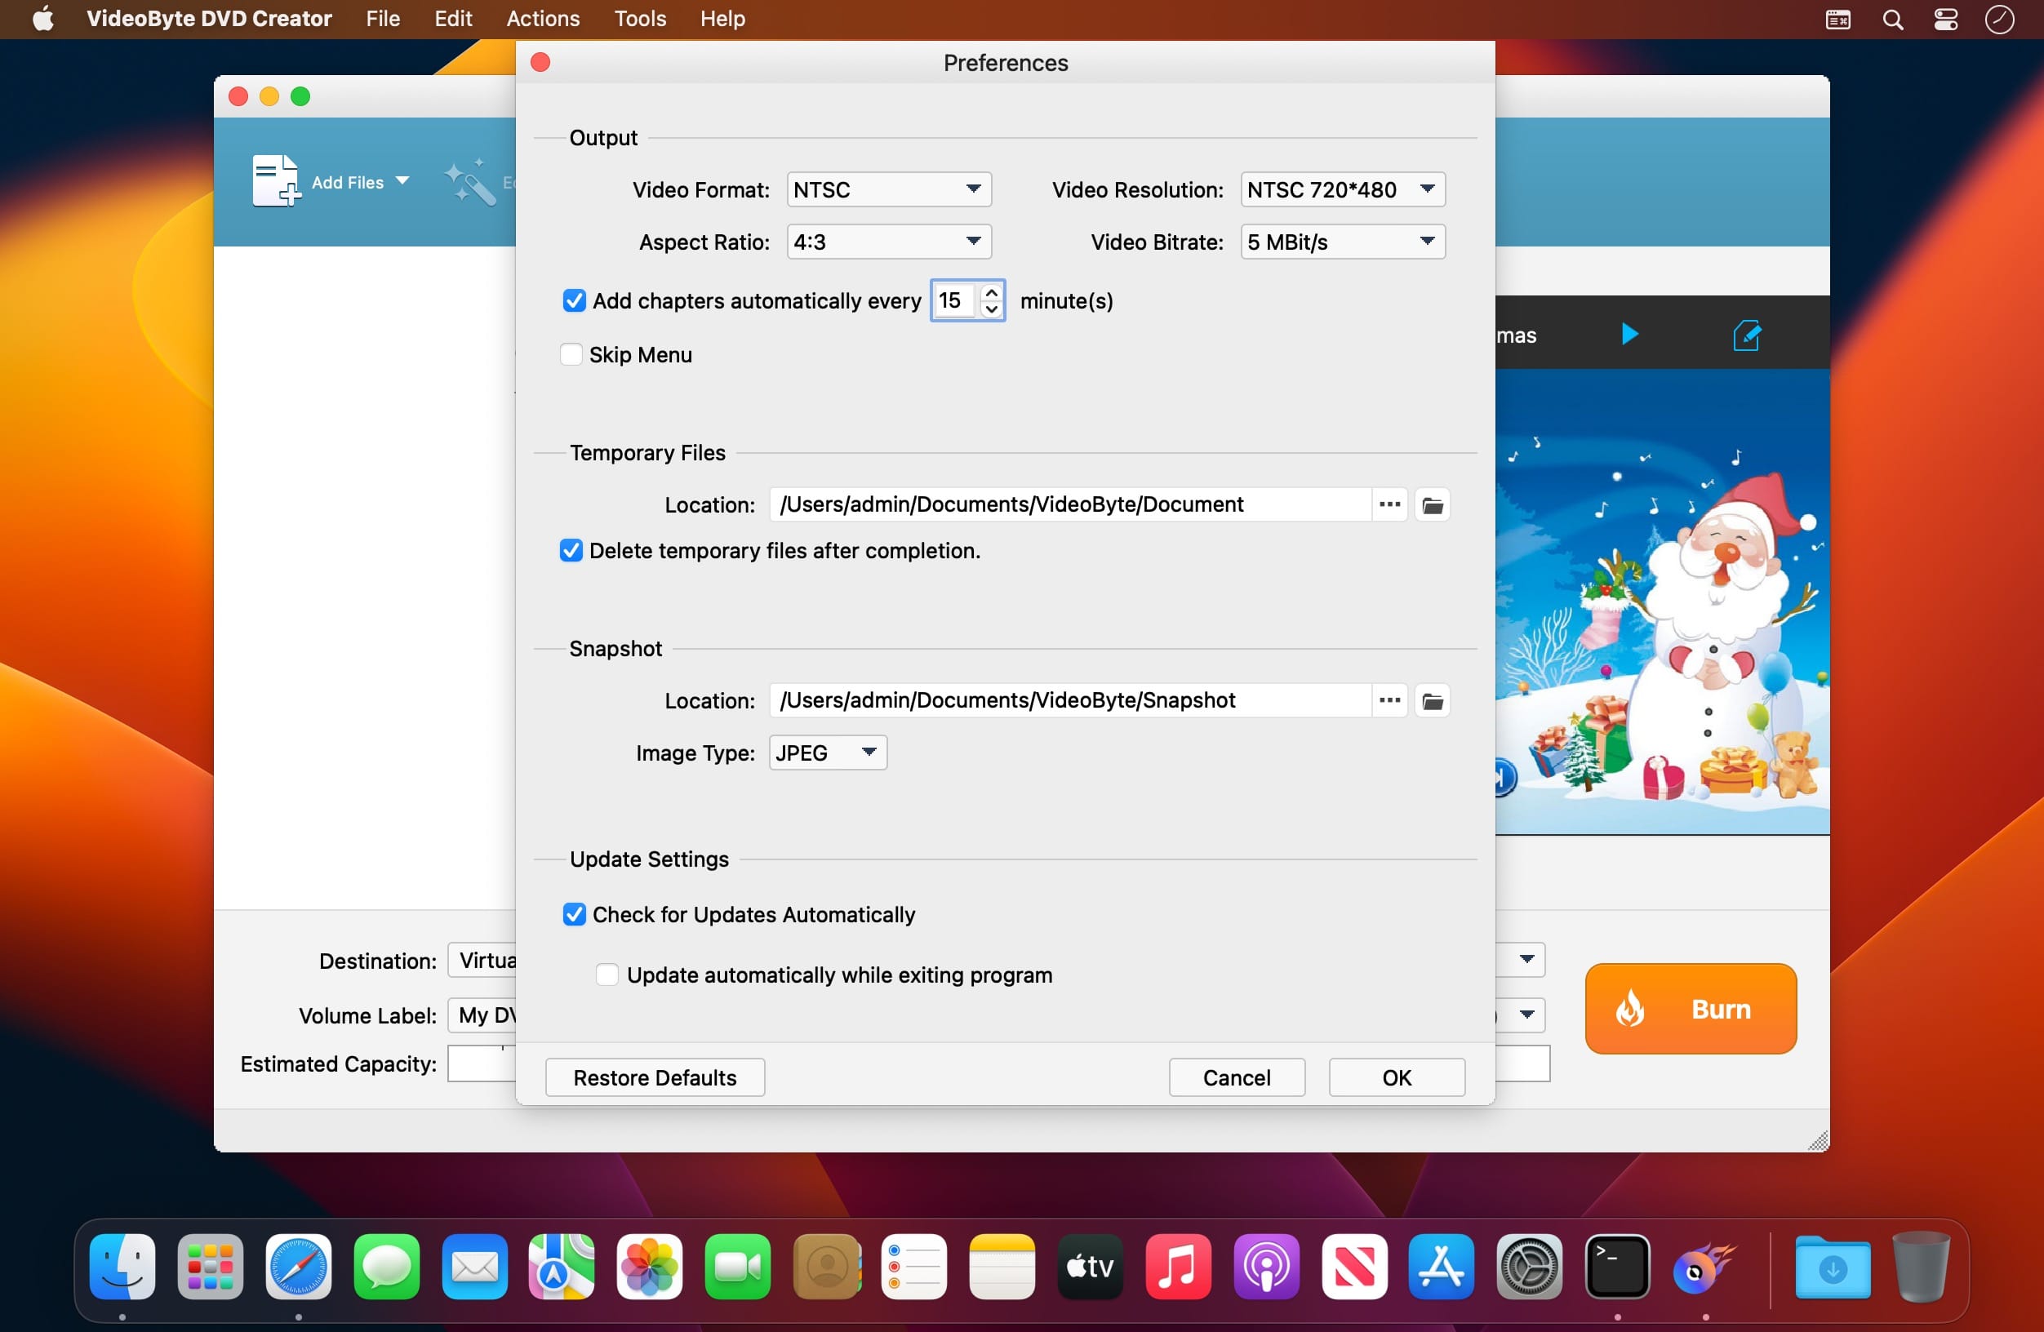Click the magic wand edit icon
Viewport: 2044px width, 1332px height.
(x=469, y=182)
